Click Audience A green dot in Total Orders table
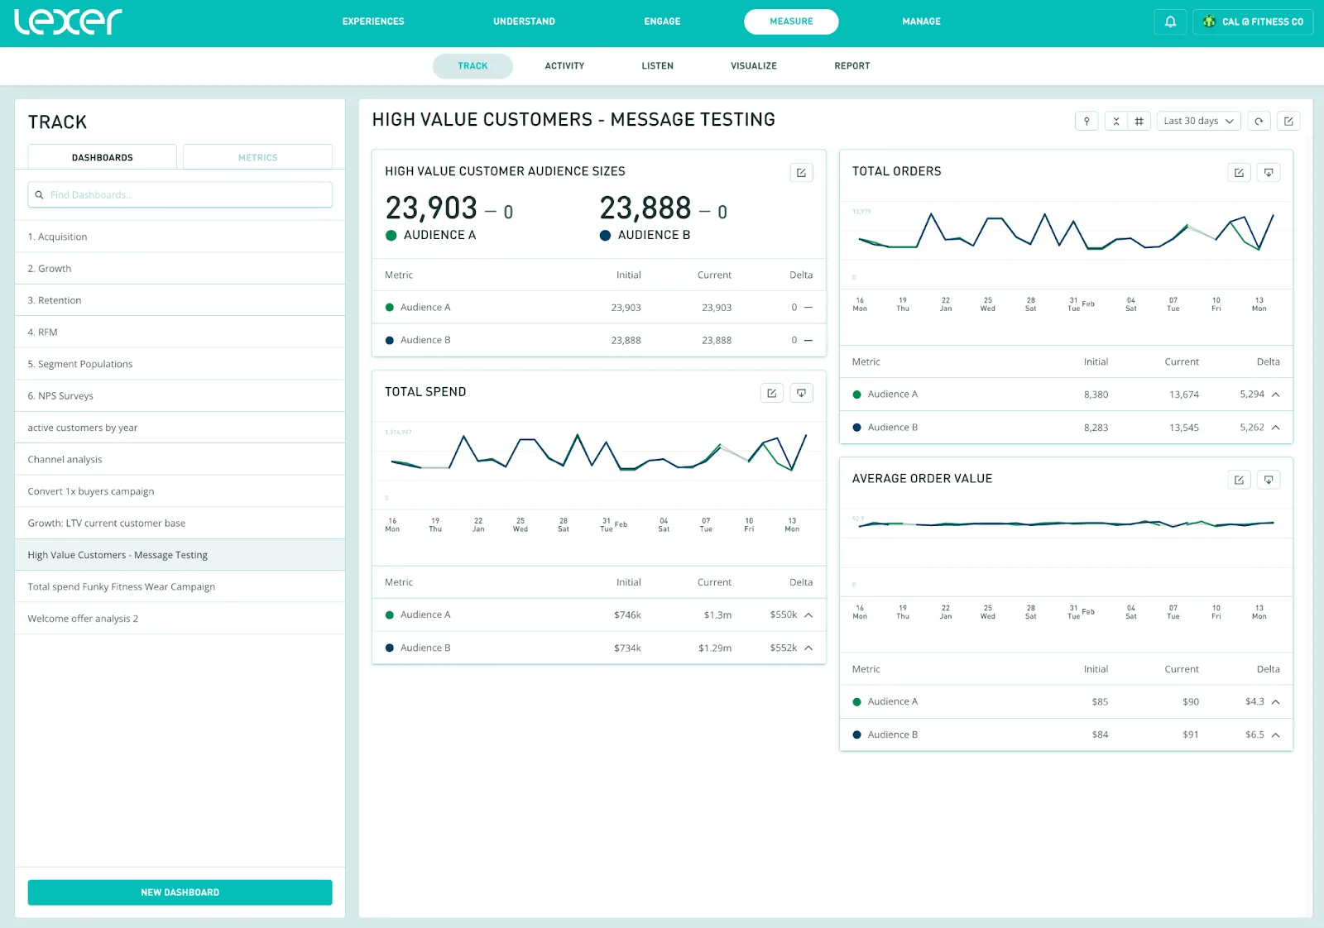 pyautogui.click(x=857, y=395)
